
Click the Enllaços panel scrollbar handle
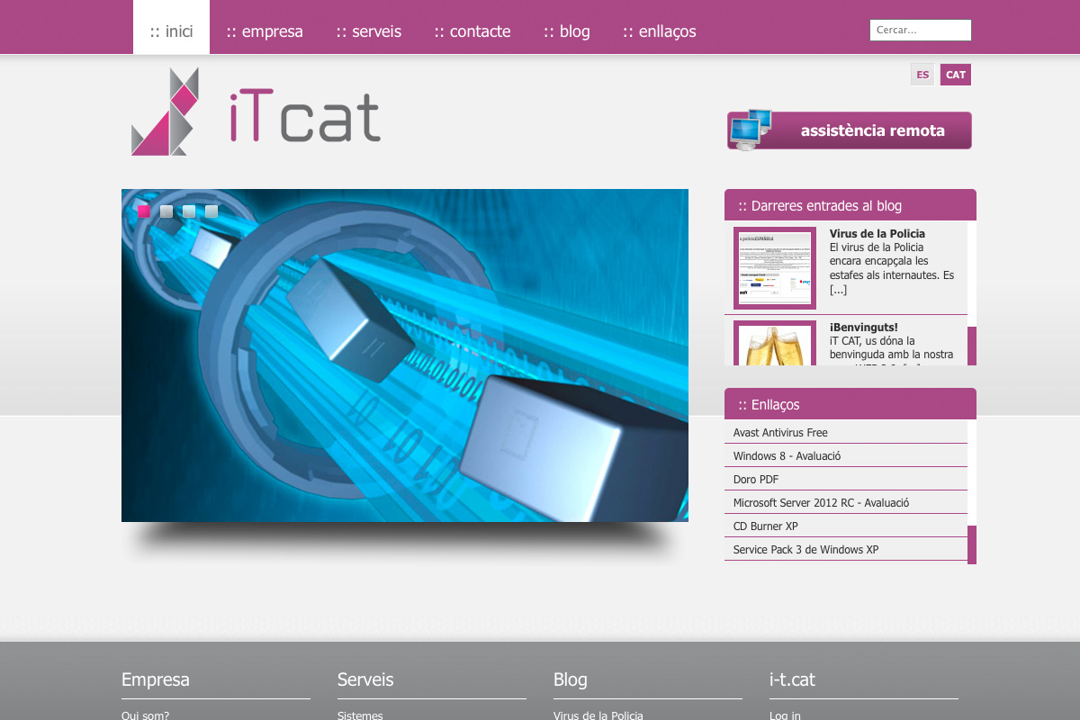pyautogui.click(x=972, y=544)
